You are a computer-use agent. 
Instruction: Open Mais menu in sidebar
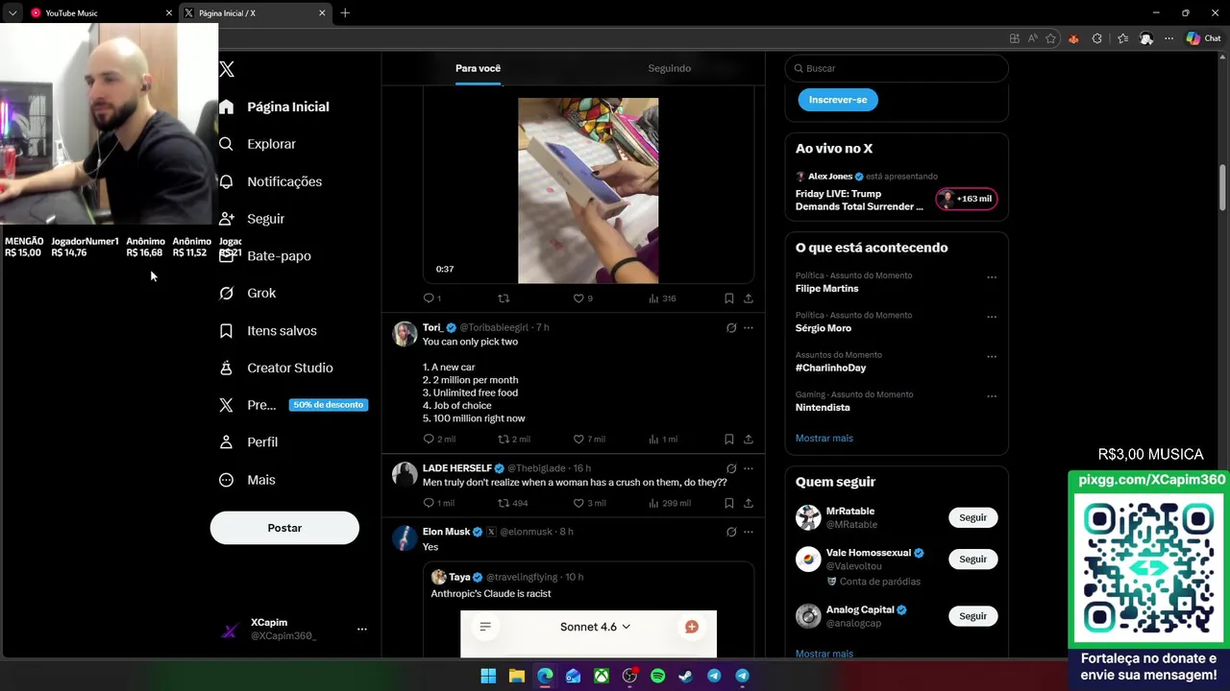click(247, 480)
